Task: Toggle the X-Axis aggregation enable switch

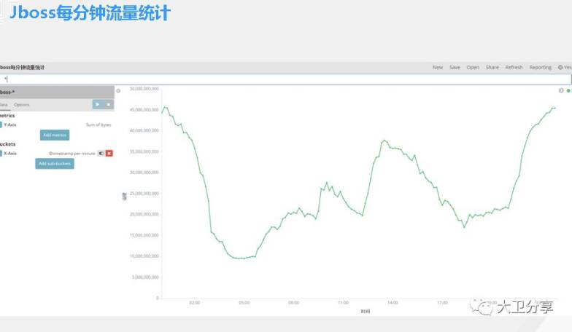Action: (x=101, y=153)
